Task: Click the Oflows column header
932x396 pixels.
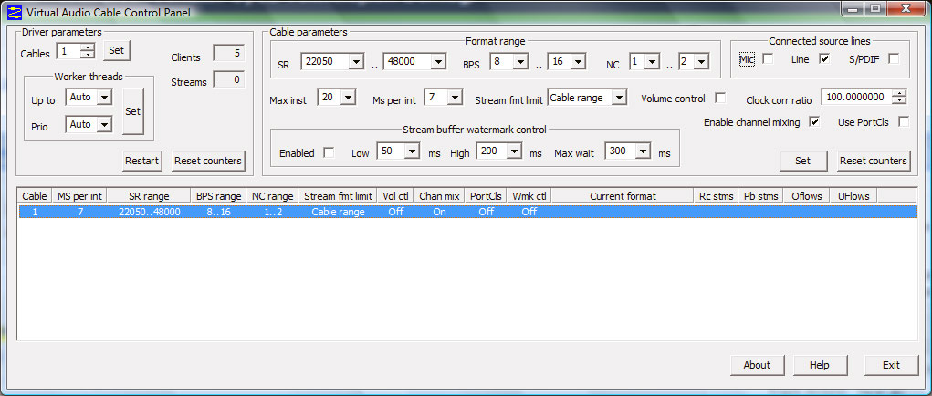Action: (x=807, y=196)
